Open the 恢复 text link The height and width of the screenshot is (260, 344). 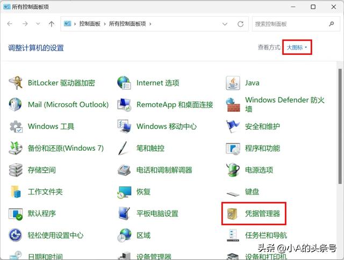(x=144, y=192)
